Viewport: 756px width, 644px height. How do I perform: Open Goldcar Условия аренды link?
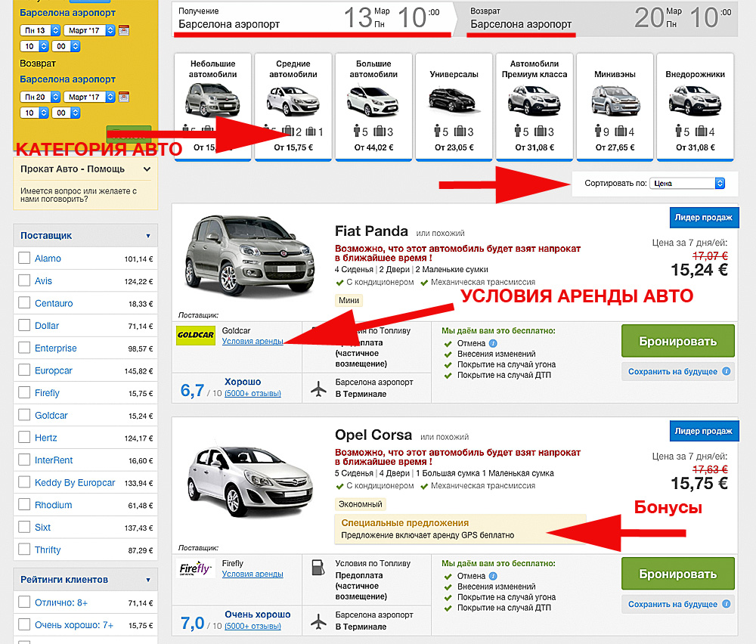(x=253, y=342)
